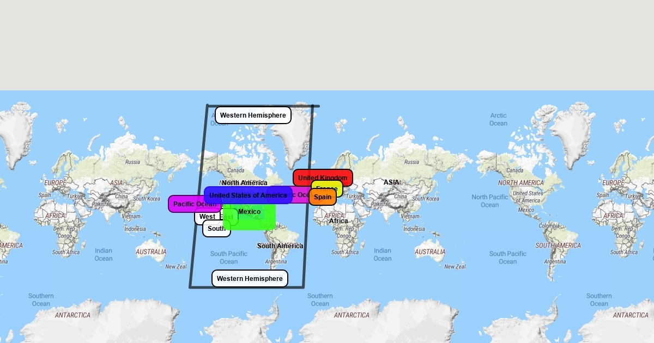
Task: Click the bold black South America label
Action: pyautogui.click(x=280, y=246)
